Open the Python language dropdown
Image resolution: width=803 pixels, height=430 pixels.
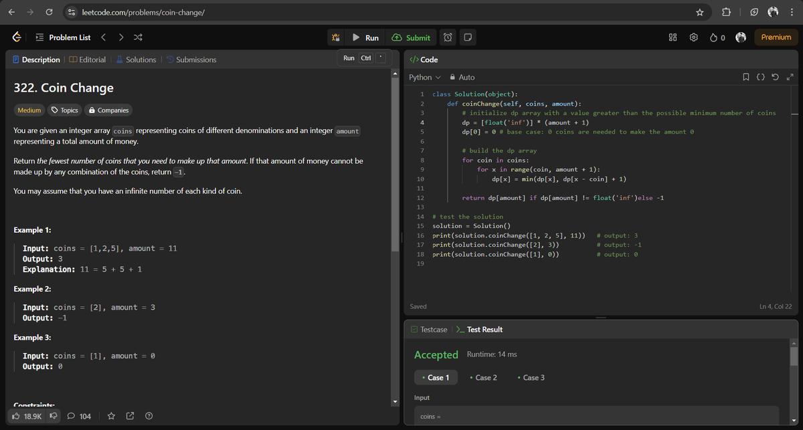(425, 78)
